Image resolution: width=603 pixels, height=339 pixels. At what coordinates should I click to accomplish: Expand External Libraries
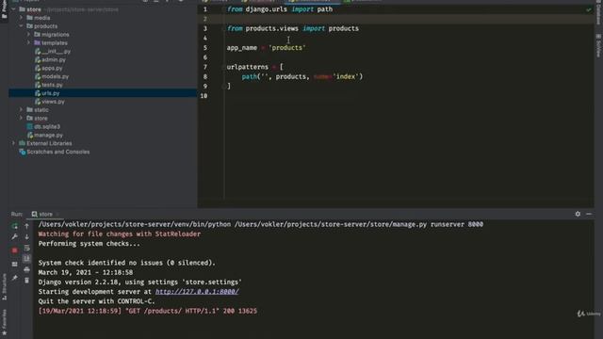click(14, 143)
